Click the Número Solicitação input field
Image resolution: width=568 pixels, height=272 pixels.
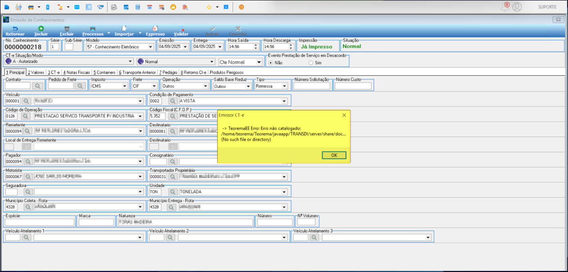tap(311, 86)
